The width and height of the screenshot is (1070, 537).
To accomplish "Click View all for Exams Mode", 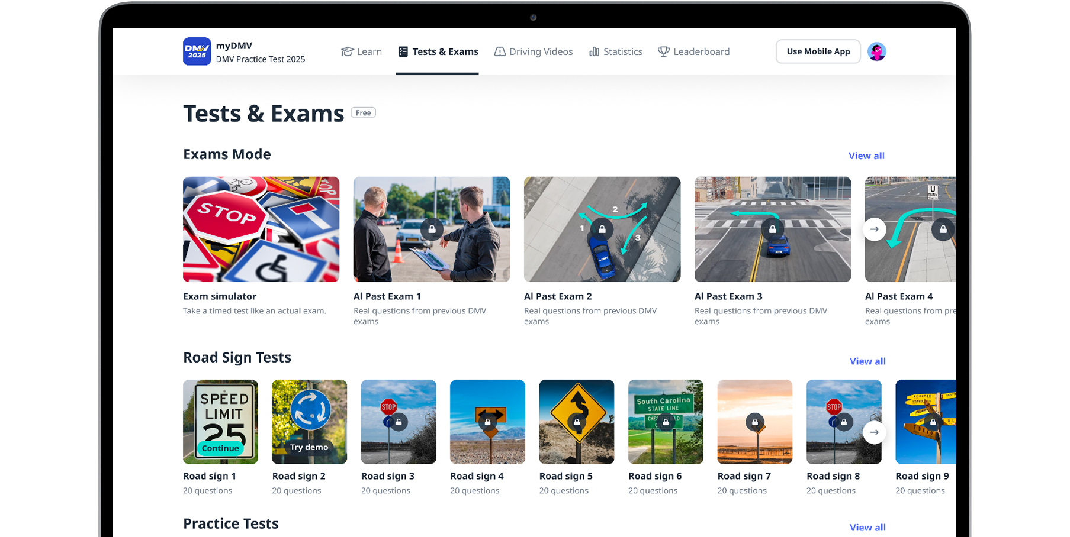I will [866, 156].
